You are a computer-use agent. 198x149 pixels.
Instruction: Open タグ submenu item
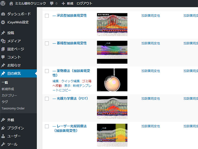[5, 102]
